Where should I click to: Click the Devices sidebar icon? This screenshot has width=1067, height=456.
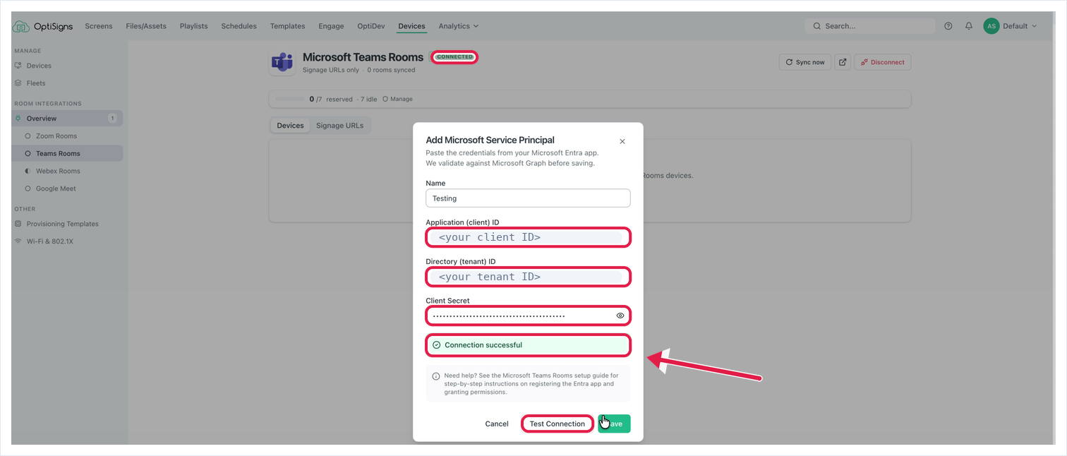click(18, 66)
